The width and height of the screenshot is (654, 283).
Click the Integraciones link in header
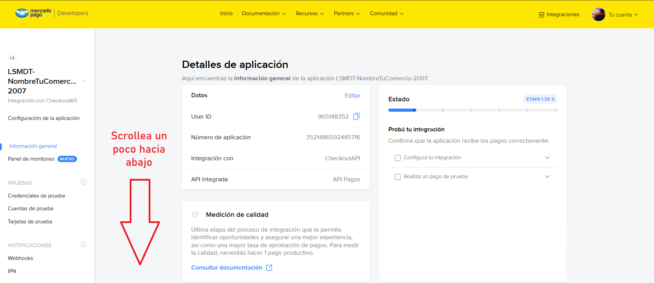563,14
